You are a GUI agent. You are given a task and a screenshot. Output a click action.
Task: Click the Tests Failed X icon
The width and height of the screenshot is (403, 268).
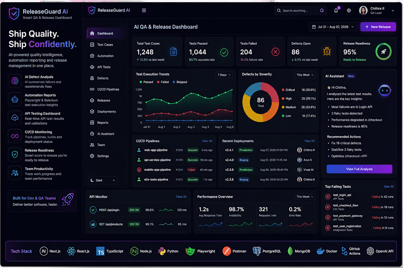coord(276,52)
